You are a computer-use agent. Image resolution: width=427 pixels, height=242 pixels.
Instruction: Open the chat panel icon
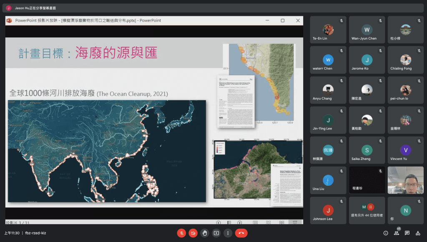(x=407, y=233)
